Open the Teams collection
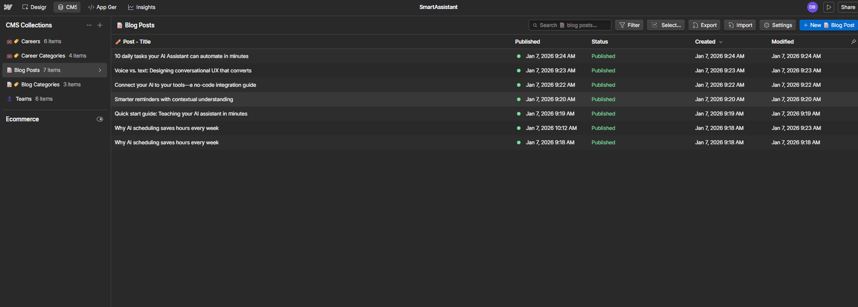The height and width of the screenshot is (307, 858). coord(55,99)
